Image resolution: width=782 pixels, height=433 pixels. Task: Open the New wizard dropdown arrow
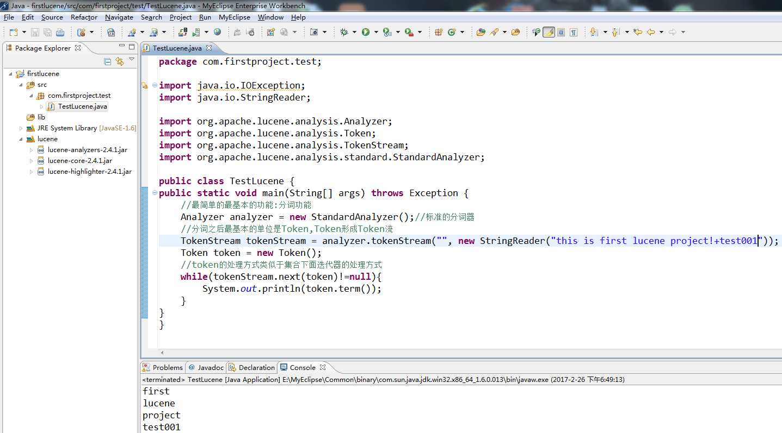[23, 32]
